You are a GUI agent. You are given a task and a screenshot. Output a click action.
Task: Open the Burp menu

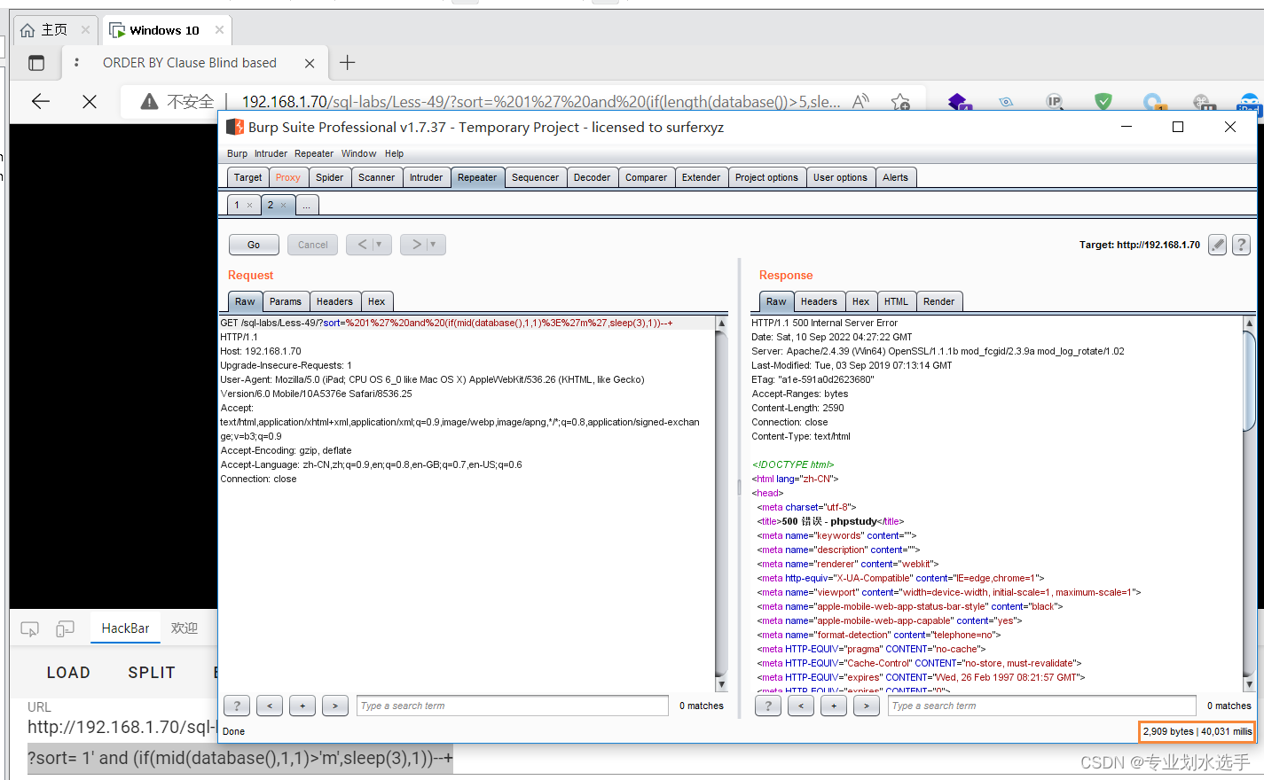(x=237, y=153)
